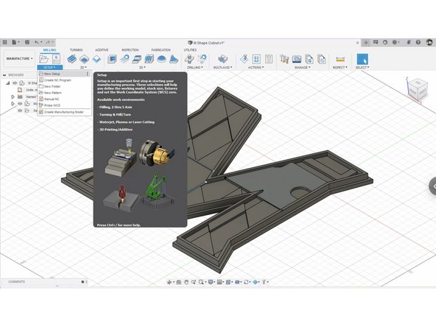Open the Post Library G document icon
Image resolution: width=436 pixels, height=327 pixels.
click(309, 59)
